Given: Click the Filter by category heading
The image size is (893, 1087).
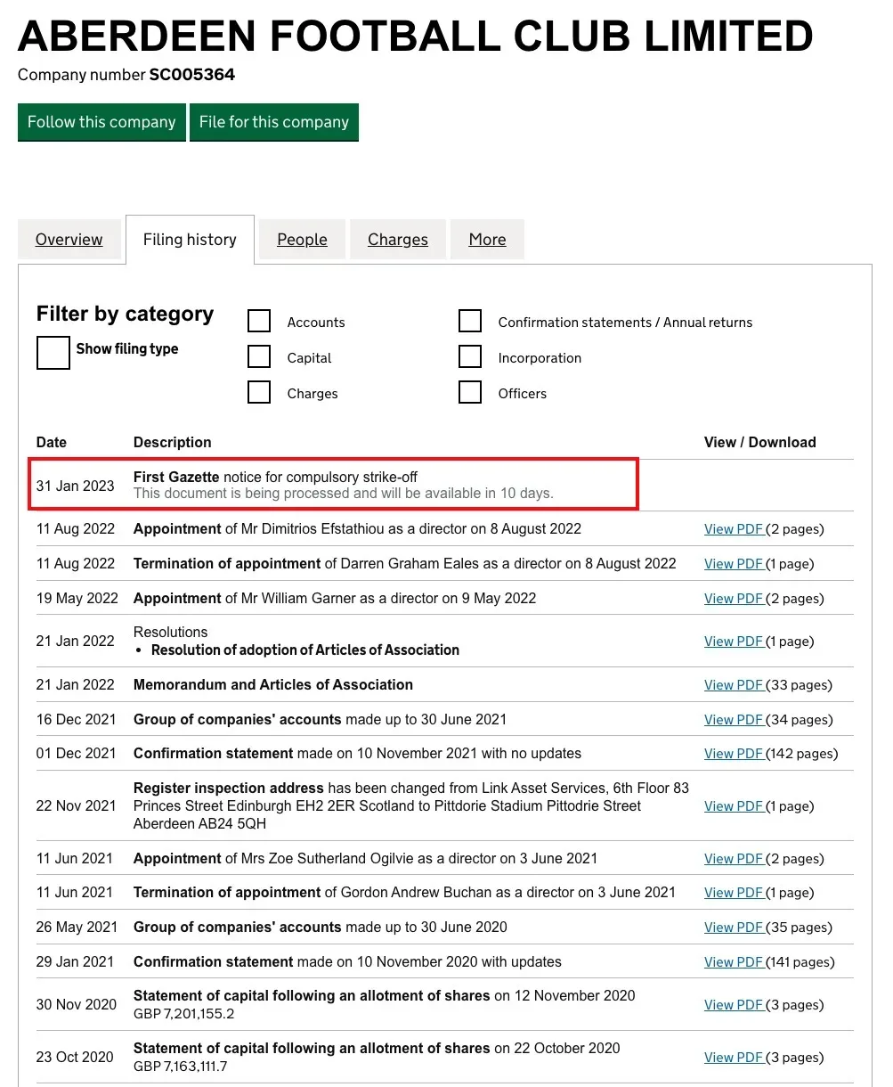Looking at the screenshot, I should point(126,314).
